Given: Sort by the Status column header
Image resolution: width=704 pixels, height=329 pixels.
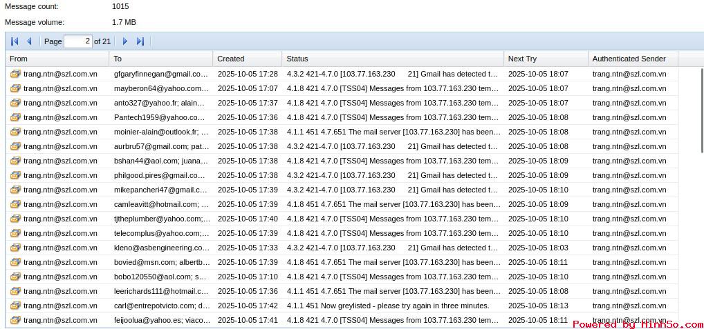Looking at the screenshot, I should coord(392,59).
